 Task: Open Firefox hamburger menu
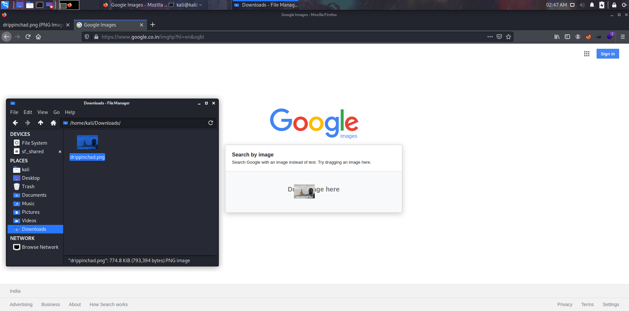(623, 37)
